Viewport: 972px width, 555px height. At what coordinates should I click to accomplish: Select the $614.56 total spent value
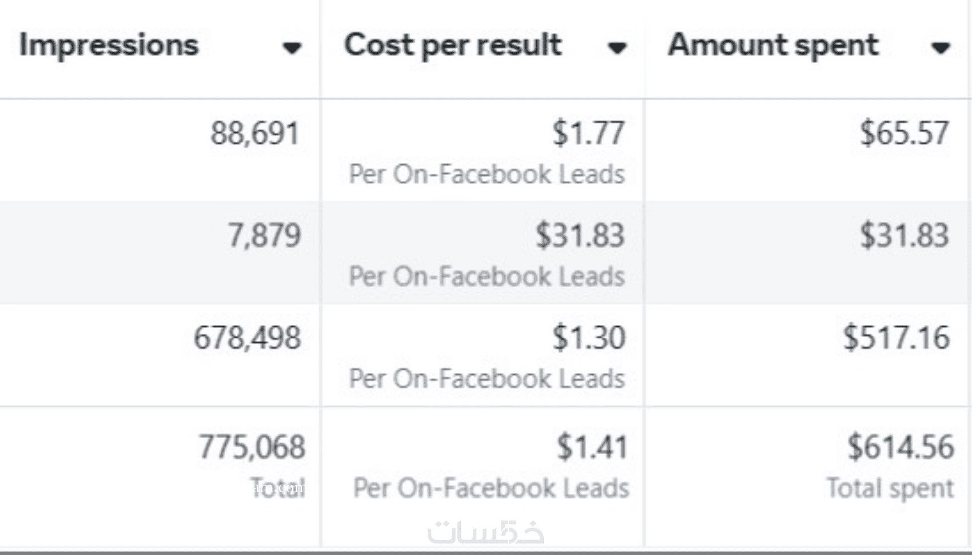coord(901,447)
